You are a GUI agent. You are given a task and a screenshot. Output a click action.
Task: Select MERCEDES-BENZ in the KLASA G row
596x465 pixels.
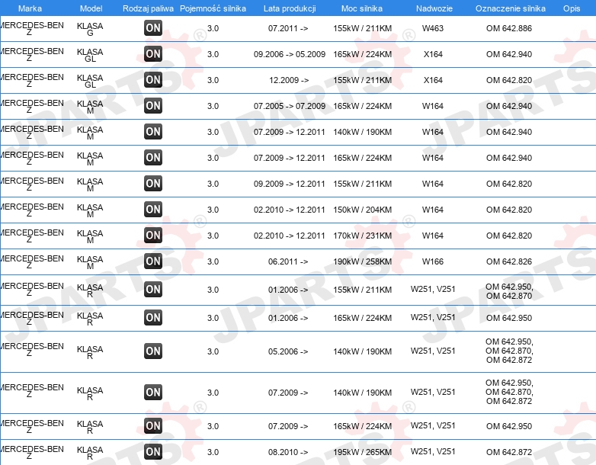point(32,28)
